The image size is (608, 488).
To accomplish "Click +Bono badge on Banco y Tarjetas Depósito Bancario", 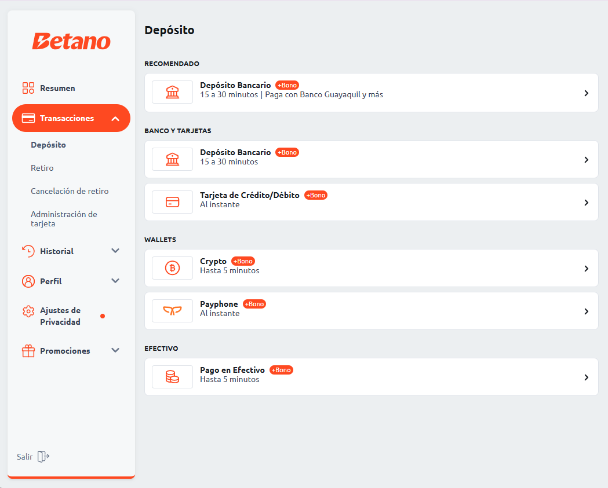I will [x=287, y=152].
